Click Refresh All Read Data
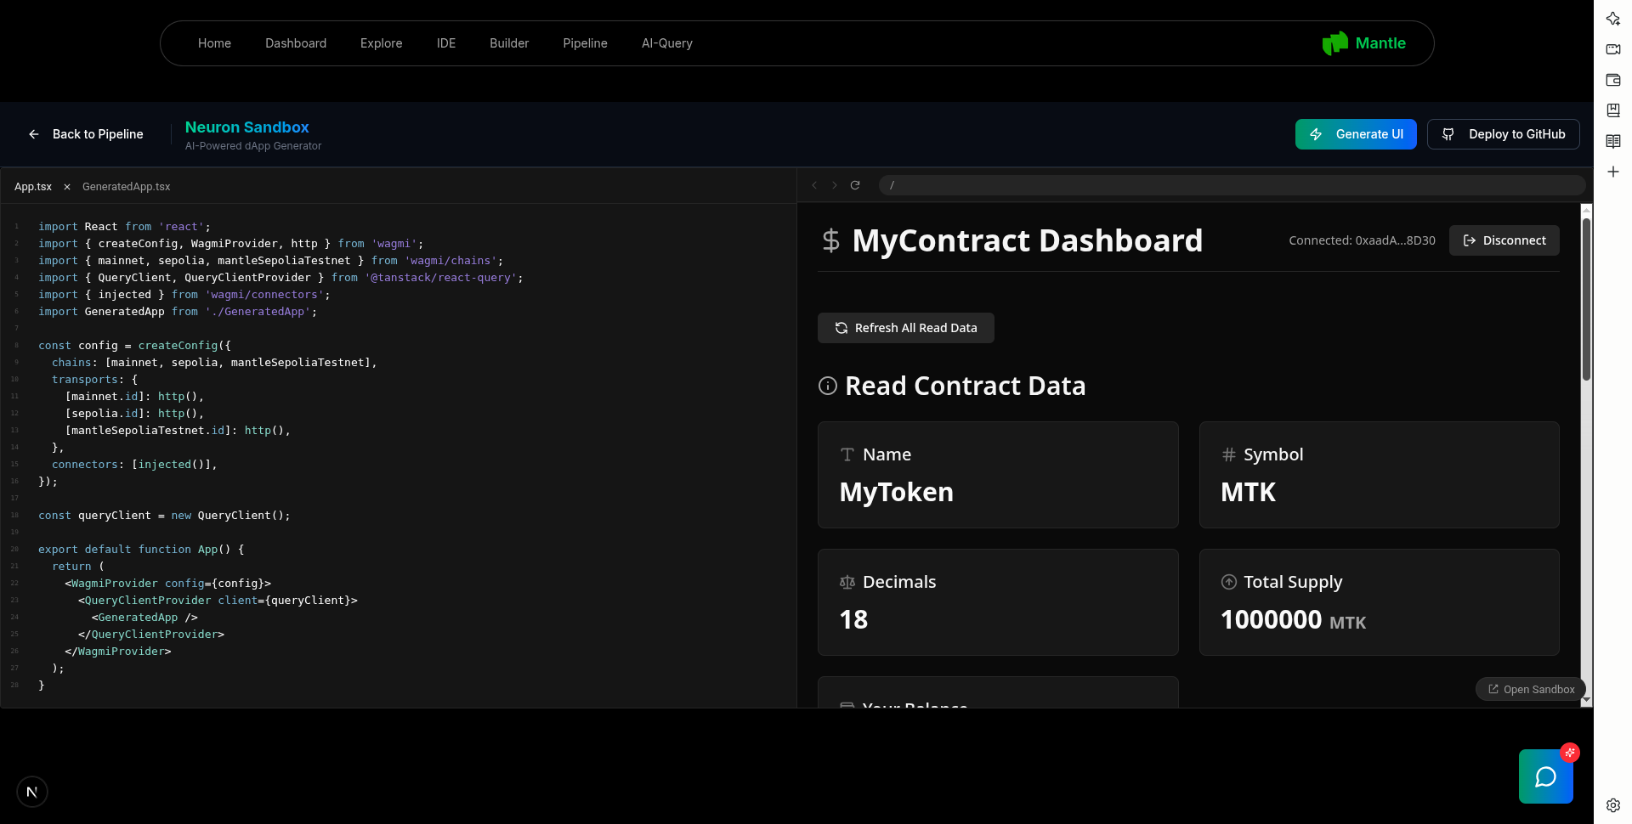This screenshot has width=1632, height=824. (905, 328)
